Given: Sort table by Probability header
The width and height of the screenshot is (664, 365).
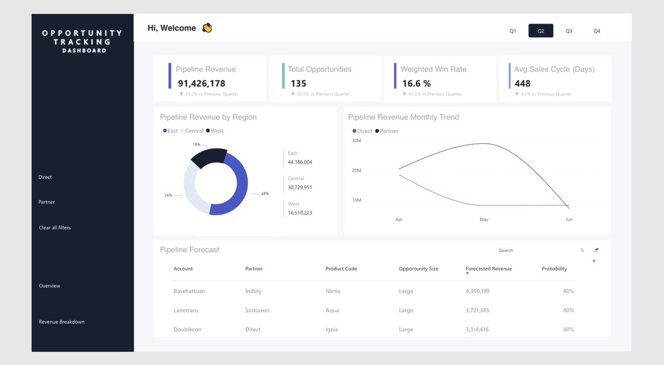Looking at the screenshot, I should [x=554, y=269].
